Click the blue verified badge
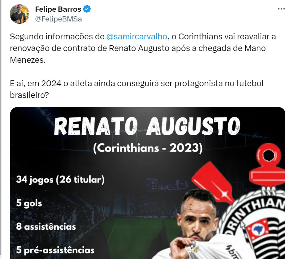Viewport: 285px width, 259px height. [x=87, y=9]
